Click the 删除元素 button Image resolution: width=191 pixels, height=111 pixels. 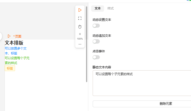click(142, 104)
